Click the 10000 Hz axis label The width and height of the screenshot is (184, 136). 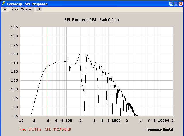coord(164,121)
